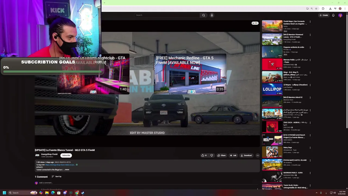Open the YouTube account avatar menu
Image resolution: width=348 pixels, height=196 pixels.
(340, 15)
